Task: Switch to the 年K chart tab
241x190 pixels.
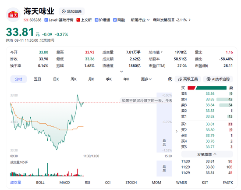Action: [x=126, y=79]
